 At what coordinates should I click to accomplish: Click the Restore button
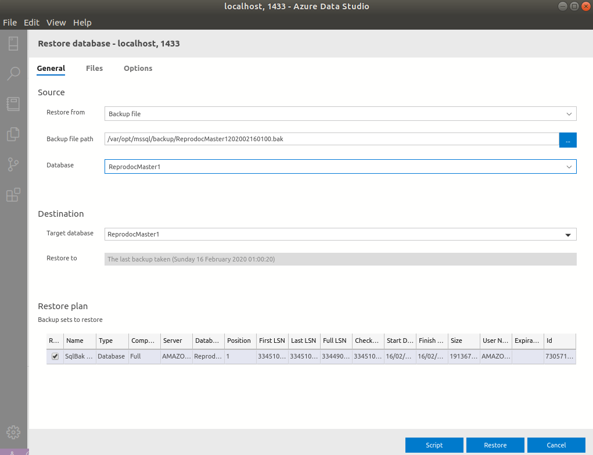click(x=495, y=445)
